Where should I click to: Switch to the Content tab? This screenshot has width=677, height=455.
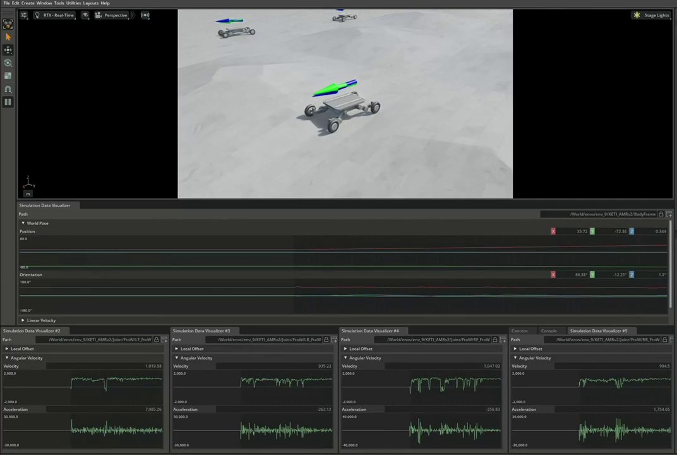pos(519,331)
